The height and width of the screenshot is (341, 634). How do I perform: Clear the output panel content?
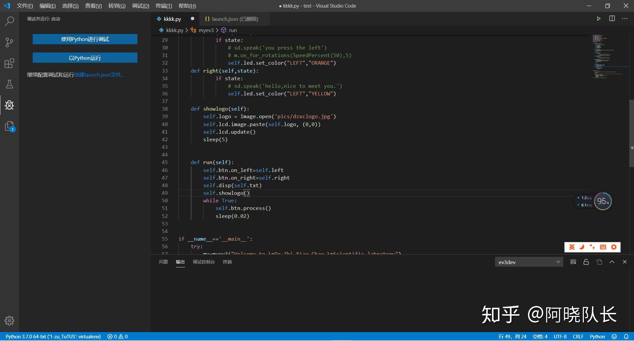tap(573, 262)
